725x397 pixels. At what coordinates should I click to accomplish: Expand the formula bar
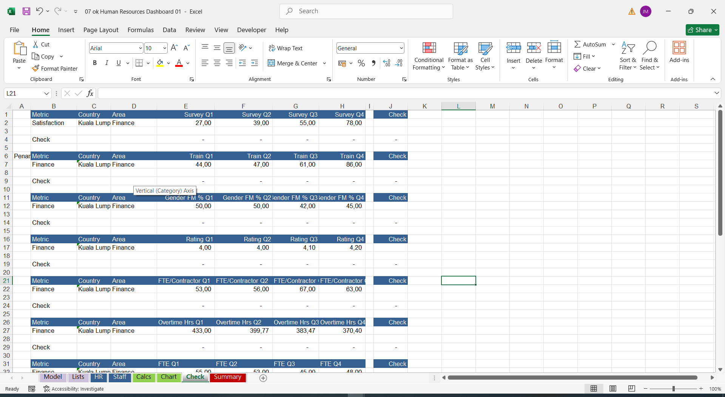pos(716,93)
